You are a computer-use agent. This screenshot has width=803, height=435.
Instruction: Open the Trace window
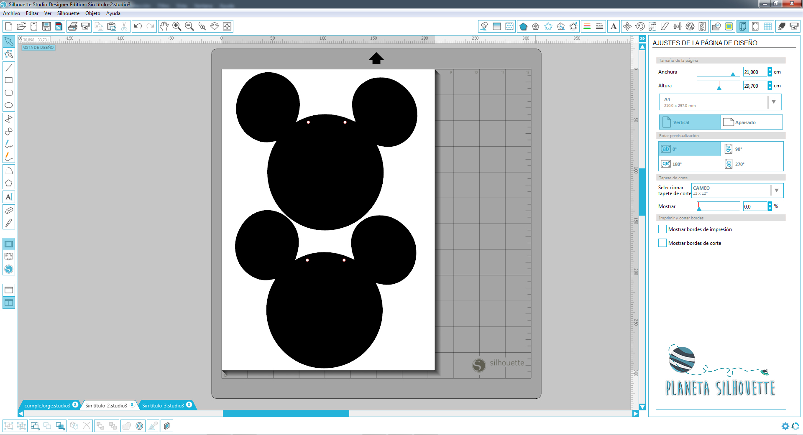[x=729, y=26]
